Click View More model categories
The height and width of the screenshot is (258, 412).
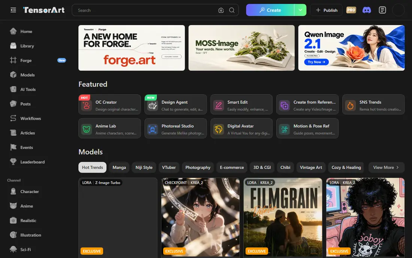[386, 168]
